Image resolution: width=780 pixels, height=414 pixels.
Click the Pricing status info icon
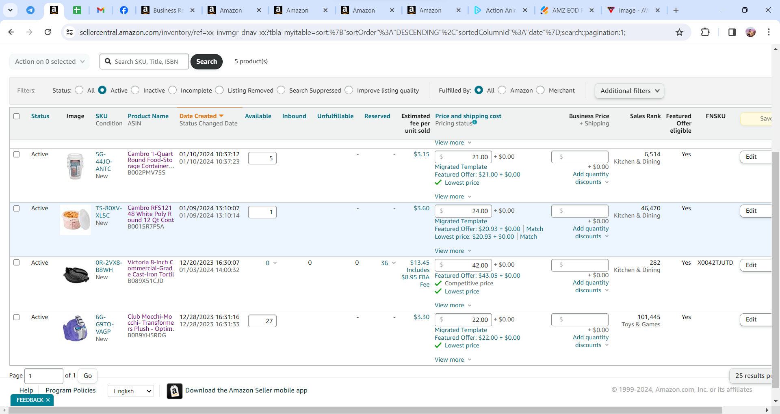click(x=474, y=122)
